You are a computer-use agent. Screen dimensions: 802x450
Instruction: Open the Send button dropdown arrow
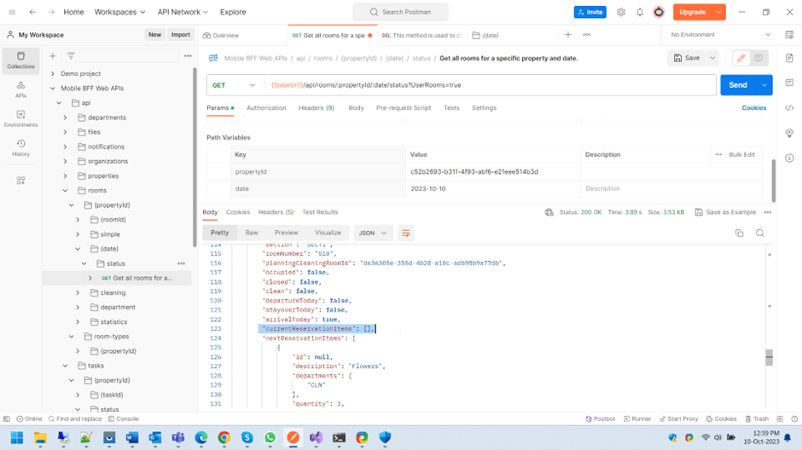pos(764,85)
